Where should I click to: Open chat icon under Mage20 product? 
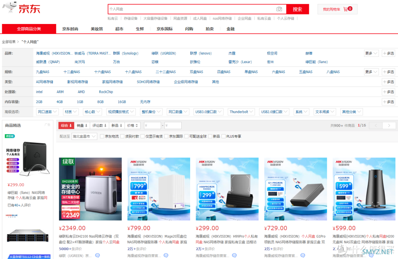166,255
